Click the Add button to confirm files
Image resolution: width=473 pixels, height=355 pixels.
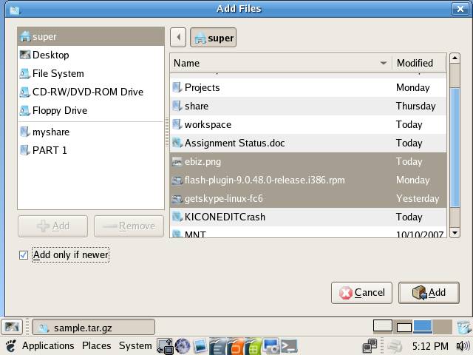pos(429,292)
